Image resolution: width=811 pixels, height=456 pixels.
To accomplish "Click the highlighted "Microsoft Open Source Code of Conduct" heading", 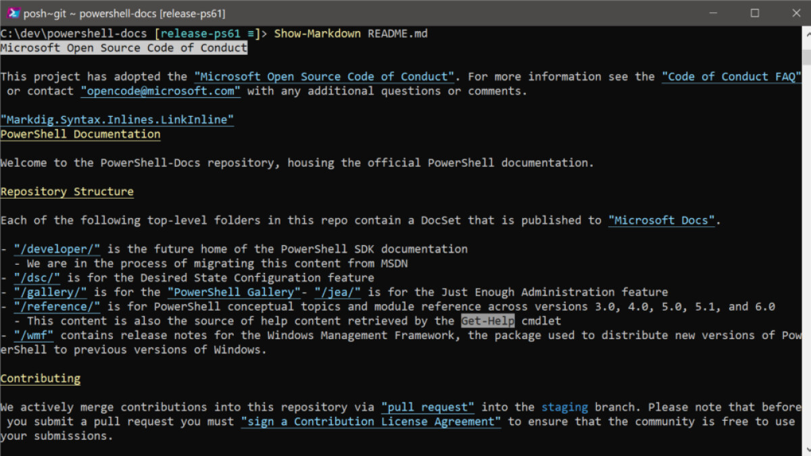I will pos(124,48).
